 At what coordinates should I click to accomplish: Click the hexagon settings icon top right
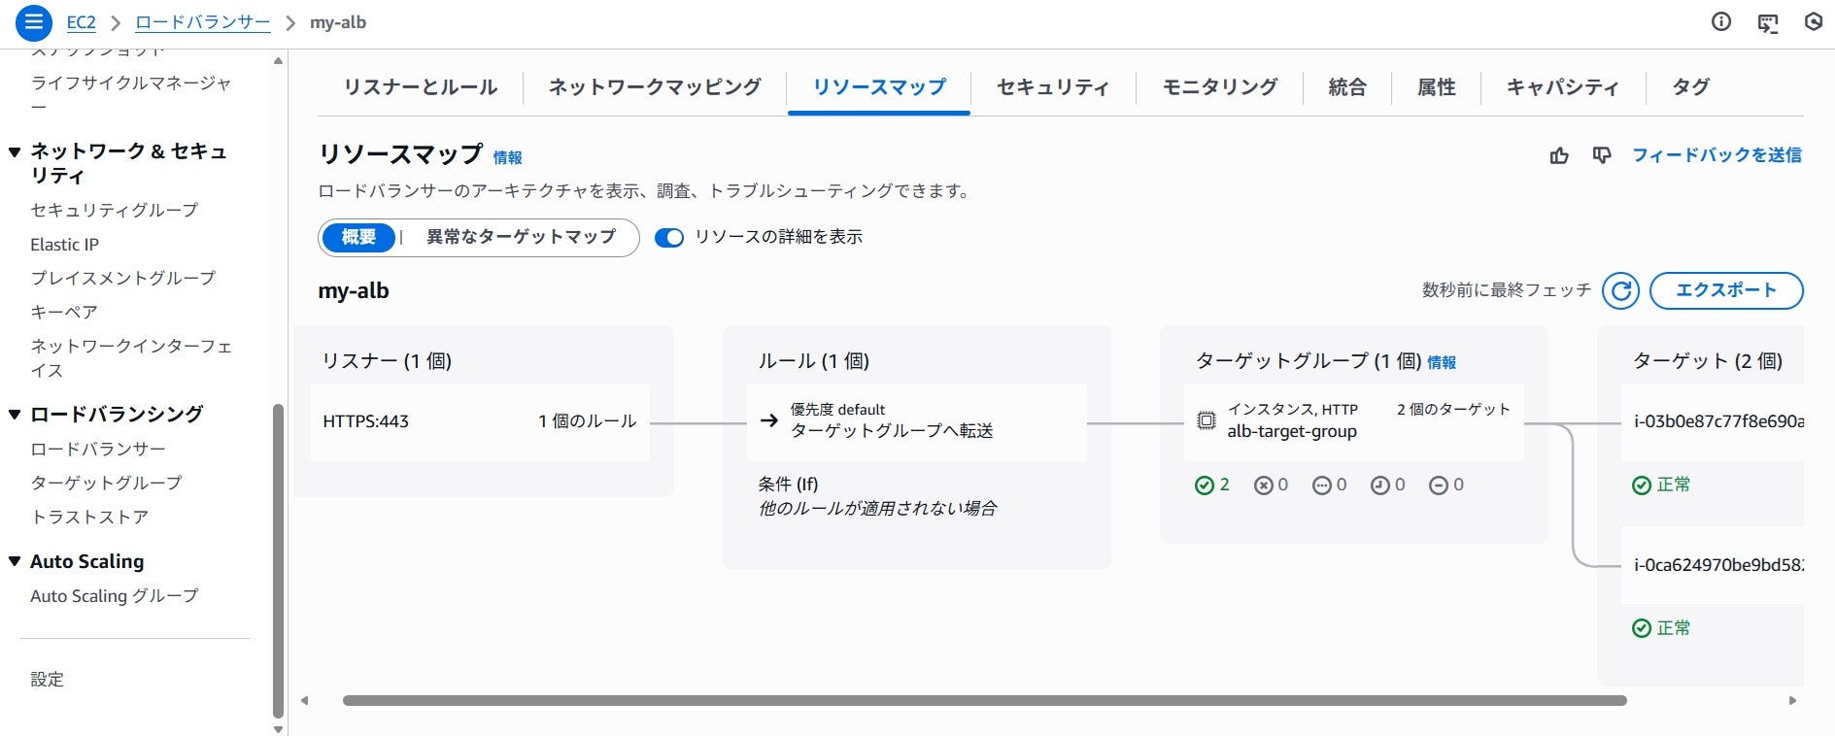coord(1814,21)
